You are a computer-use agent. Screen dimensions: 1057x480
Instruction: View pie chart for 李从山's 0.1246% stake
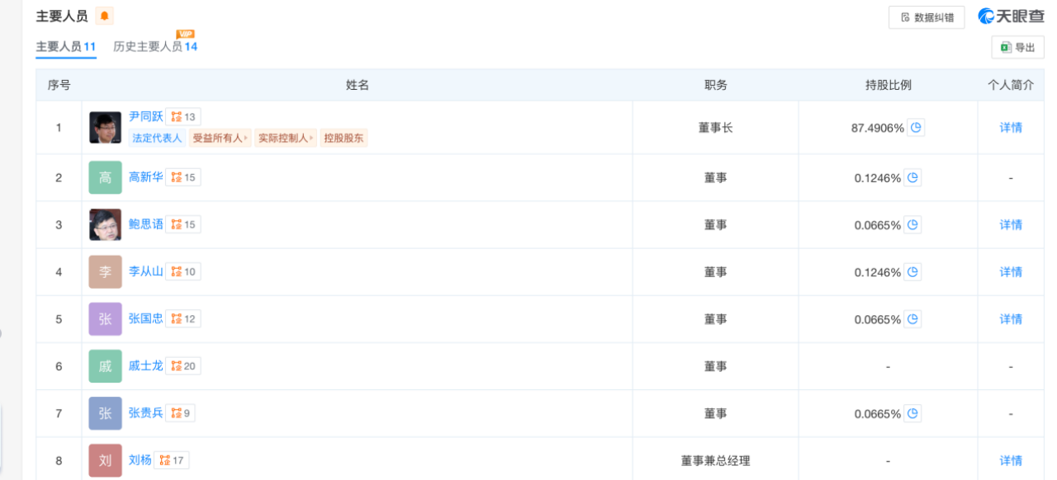[x=912, y=271]
